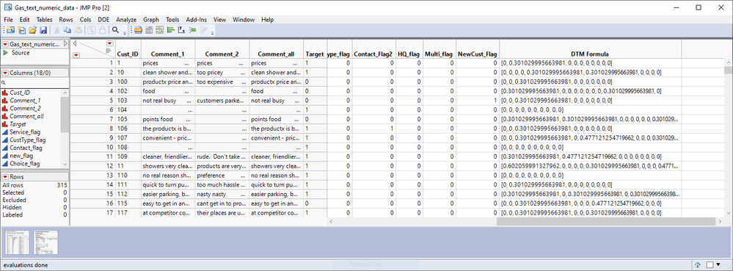The width and height of the screenshot is (733, 271).
Task: Click the disclosure arrow right of table name
Action: click(65, 44)
